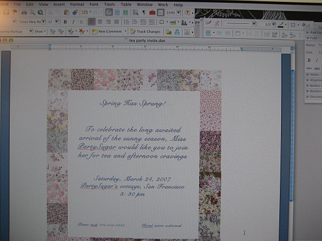The height and width of the screenshot is (241, 322).
Task: Click the Print icon in the standard toolbar
Action: tap(24, 13)
